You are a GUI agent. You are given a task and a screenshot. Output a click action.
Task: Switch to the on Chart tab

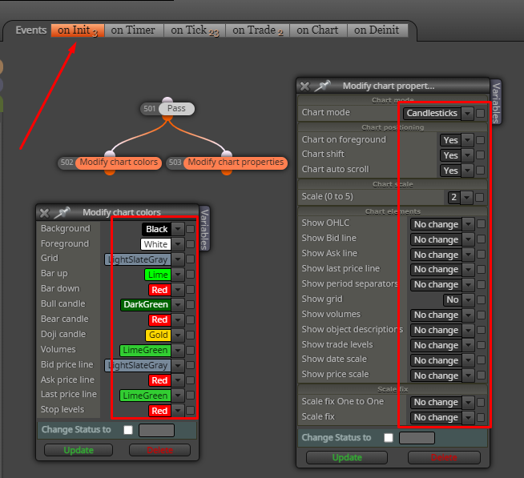click(318, 30)
